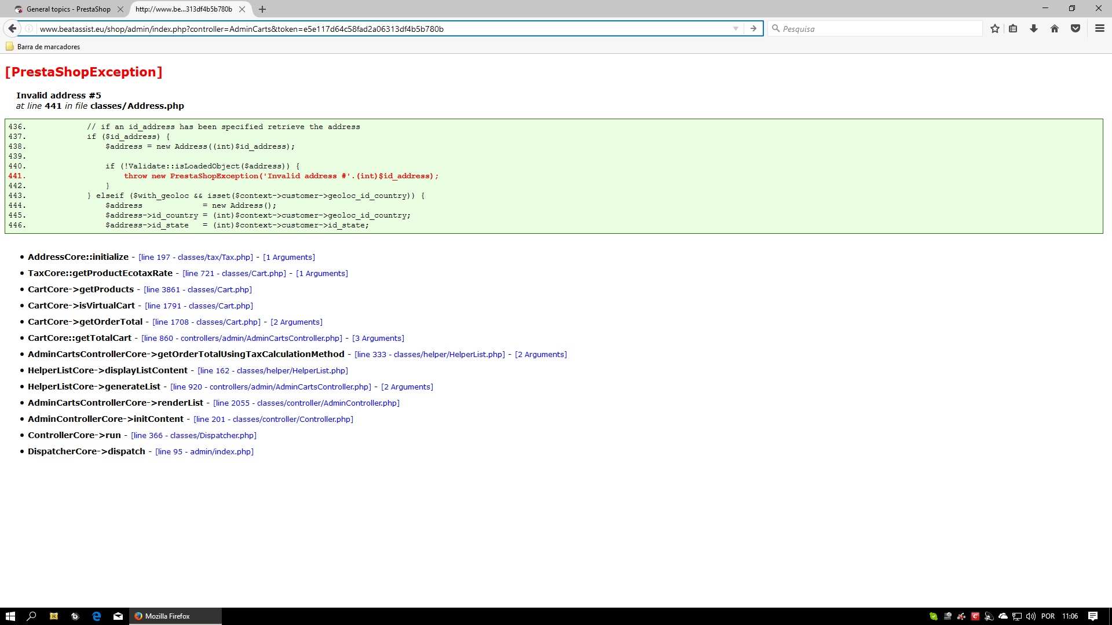The image size is (1112, 625).
Task: Open line 1708 - classes/Cart.php link
Action: point(206,322)
